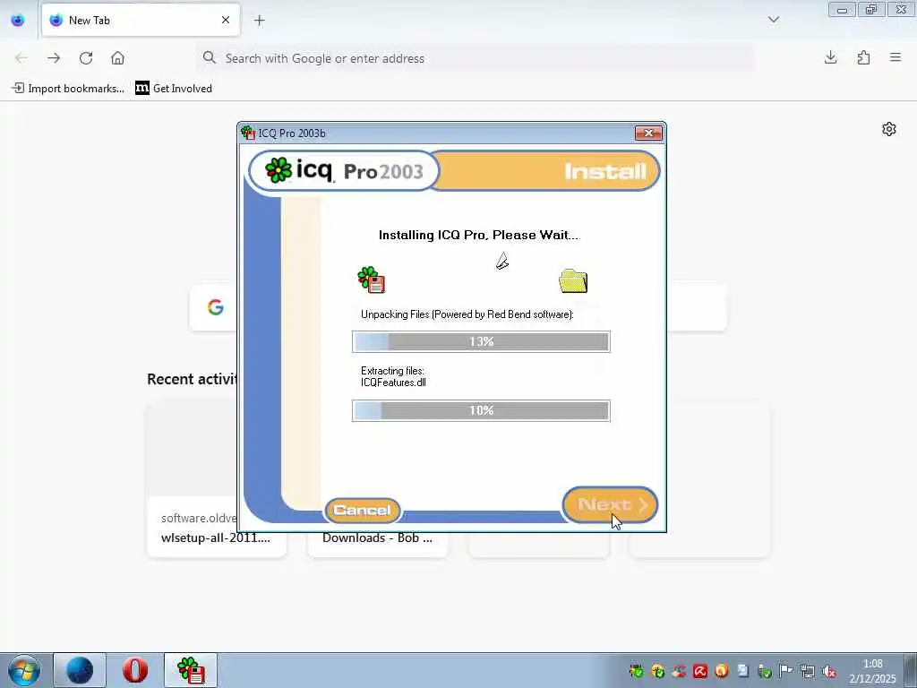The image size is (917, 688).
Task: Open the Get Involved bookmark
Action: tap(174, 89)
